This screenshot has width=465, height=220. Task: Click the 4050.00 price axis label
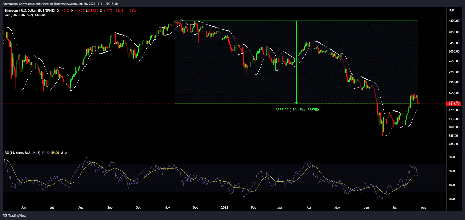[454, 32]
